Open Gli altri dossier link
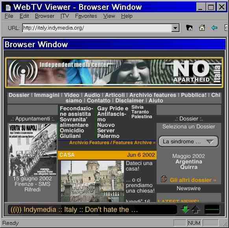The image size is (229, 228). click(193, 180)
